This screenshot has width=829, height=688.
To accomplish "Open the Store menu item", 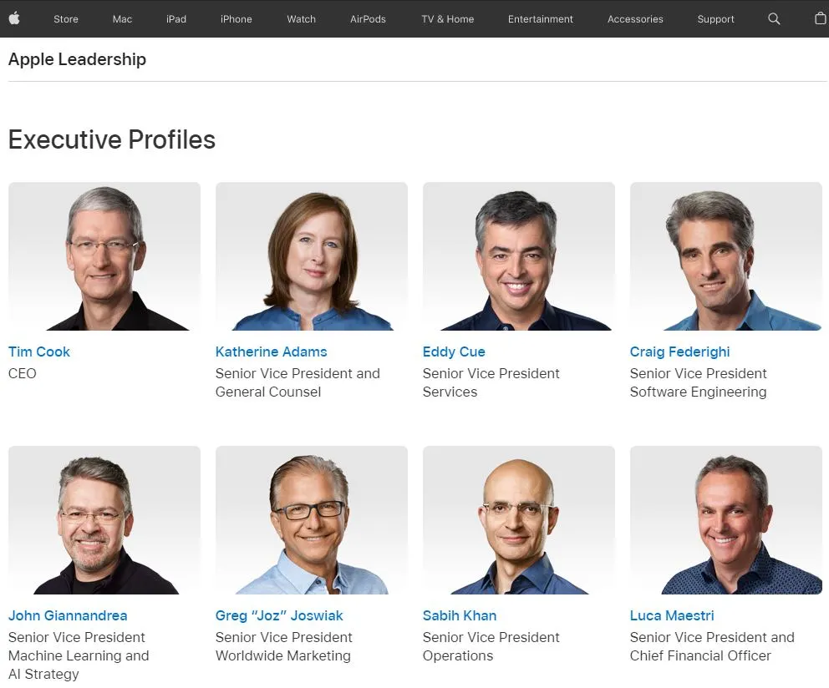I will [66, 19].
